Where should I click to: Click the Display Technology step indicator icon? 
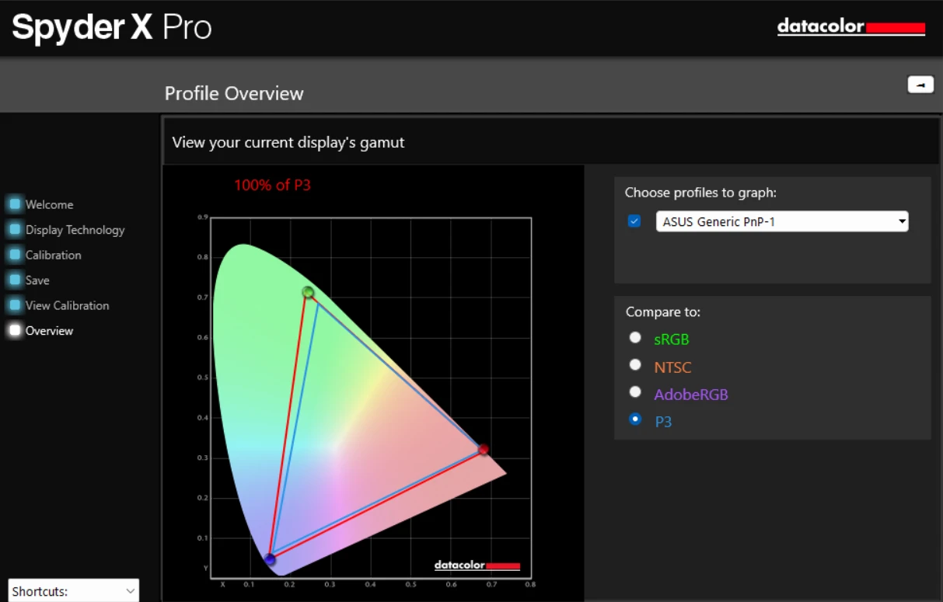[15, 230]
